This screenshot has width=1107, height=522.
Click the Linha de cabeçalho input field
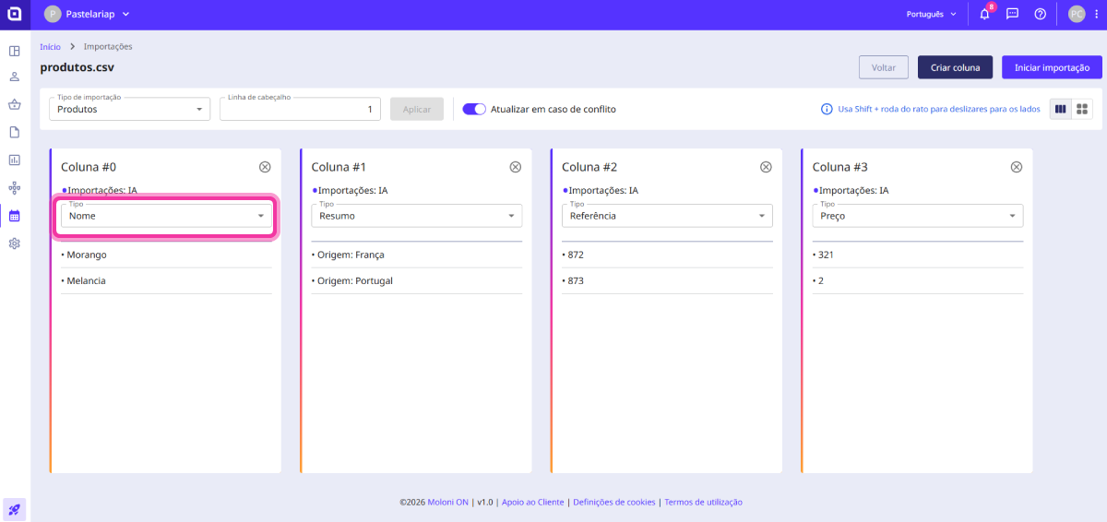tap(301, 109)
